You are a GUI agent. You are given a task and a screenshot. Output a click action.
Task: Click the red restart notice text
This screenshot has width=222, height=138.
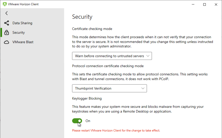(x=116, y=130)
